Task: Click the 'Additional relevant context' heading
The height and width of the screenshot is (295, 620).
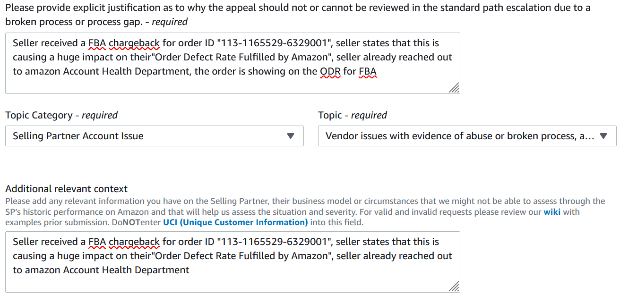Action: pos(66,189)
